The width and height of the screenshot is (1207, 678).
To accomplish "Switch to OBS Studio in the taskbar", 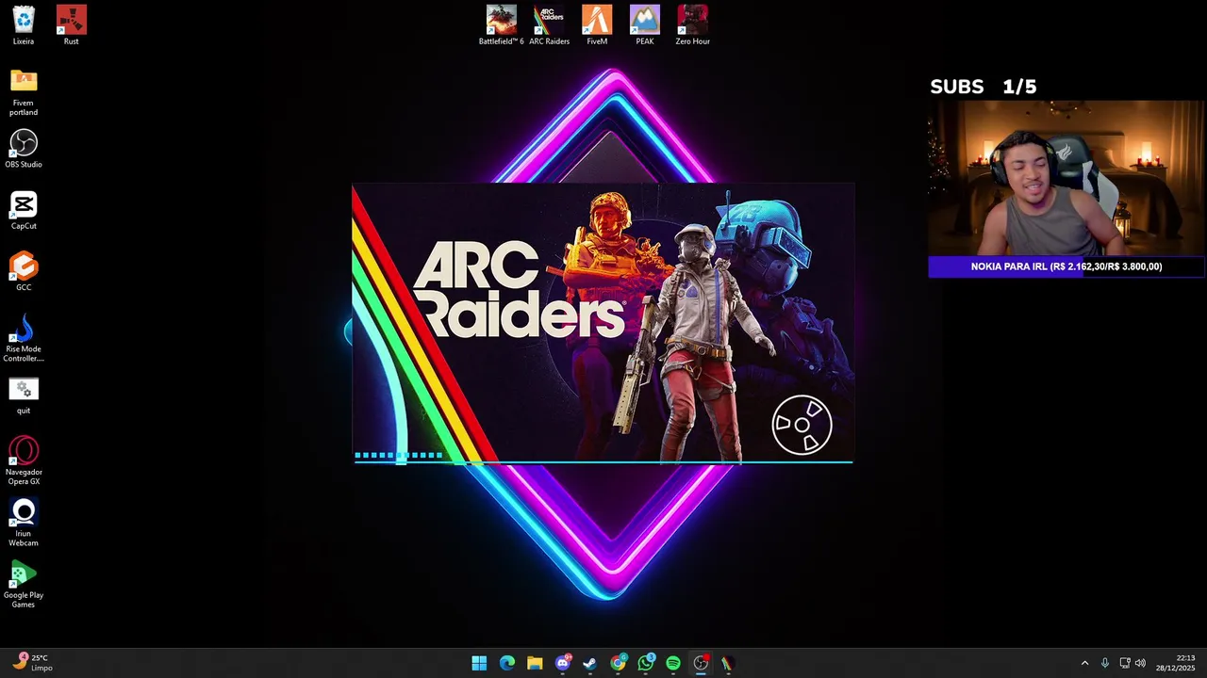I will pyautogui.click(x=701, y=663).
